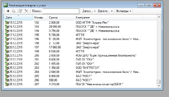Image resolution: width=169 pixels, height=97 pixels.
Task: Select the cell with sum 17 860,00
Action: click(x=55, y=47)
